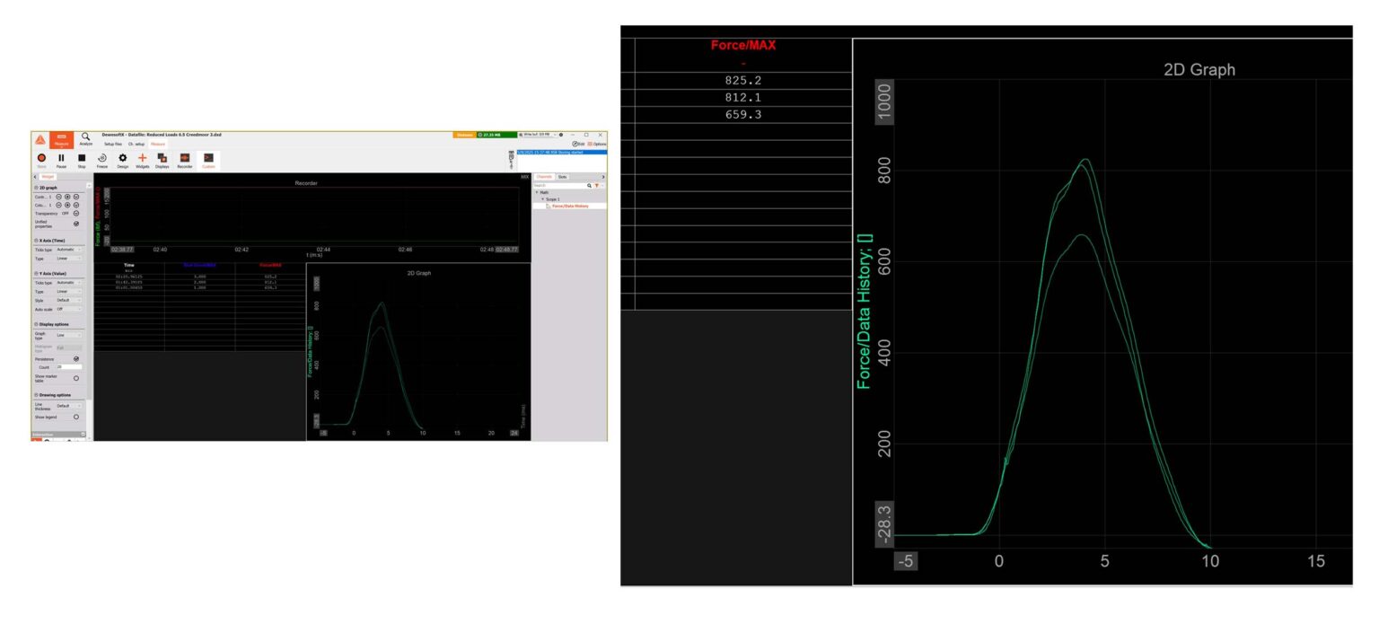The height and width of the screenshot is (633, 1379).
Task: Open the Graph type dropdown
Action: (x=69, y=335)
